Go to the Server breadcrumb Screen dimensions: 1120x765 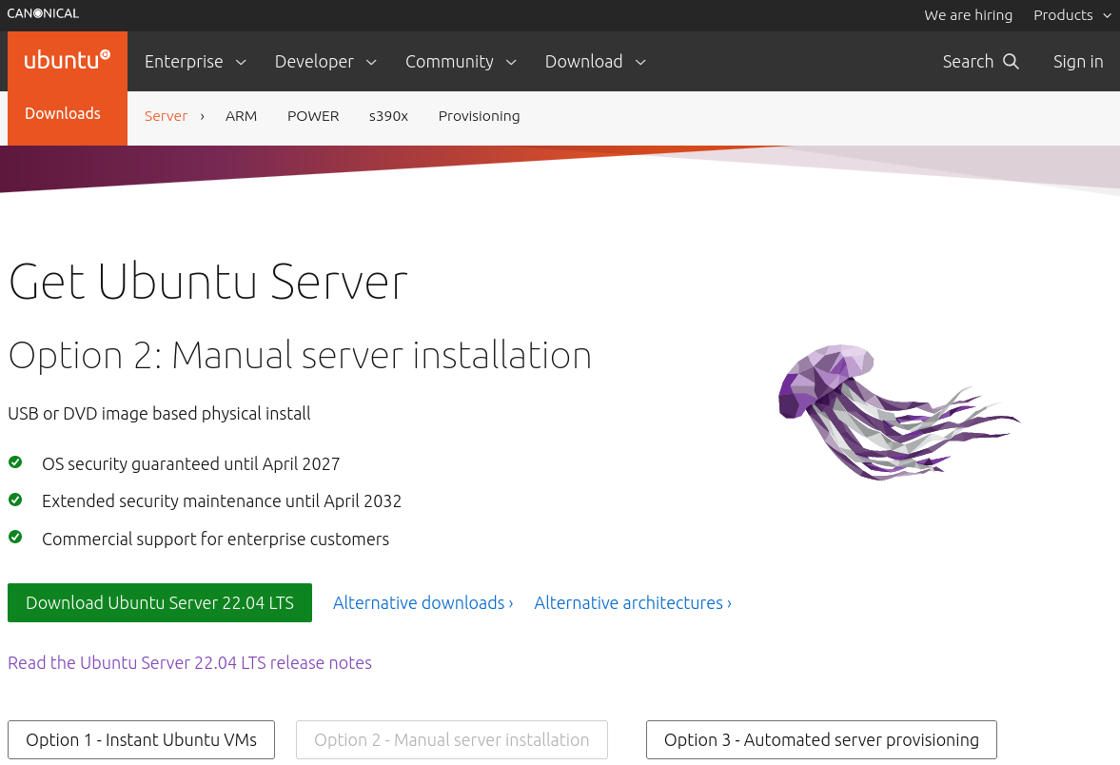[x=166, y=116]
